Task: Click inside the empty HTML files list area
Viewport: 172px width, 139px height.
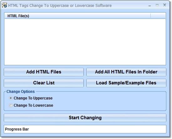Action: click(85, 42)
